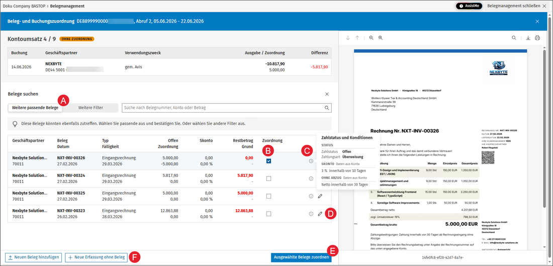Select the NXT-INV-00326 Beleg number

(x=72, y=158)
